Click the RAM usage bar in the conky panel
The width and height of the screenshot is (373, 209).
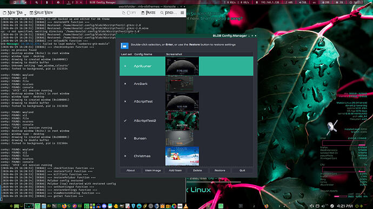pyautogui.click(x=344, y=143)
